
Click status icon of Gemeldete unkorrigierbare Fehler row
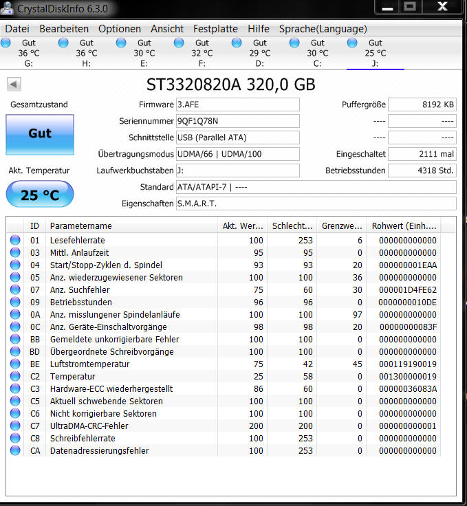[15, 339]
